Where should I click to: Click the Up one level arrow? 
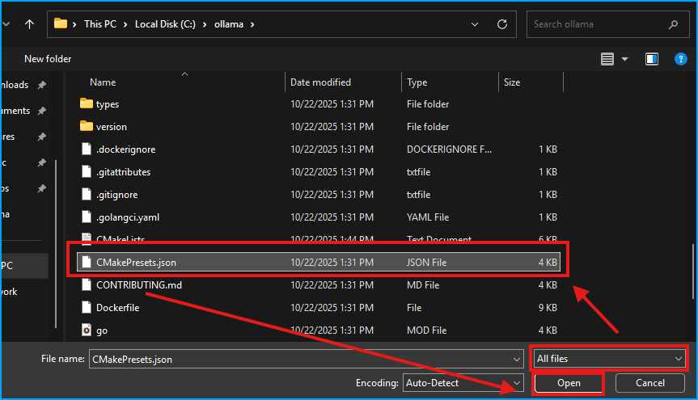[x=30, y=24]
